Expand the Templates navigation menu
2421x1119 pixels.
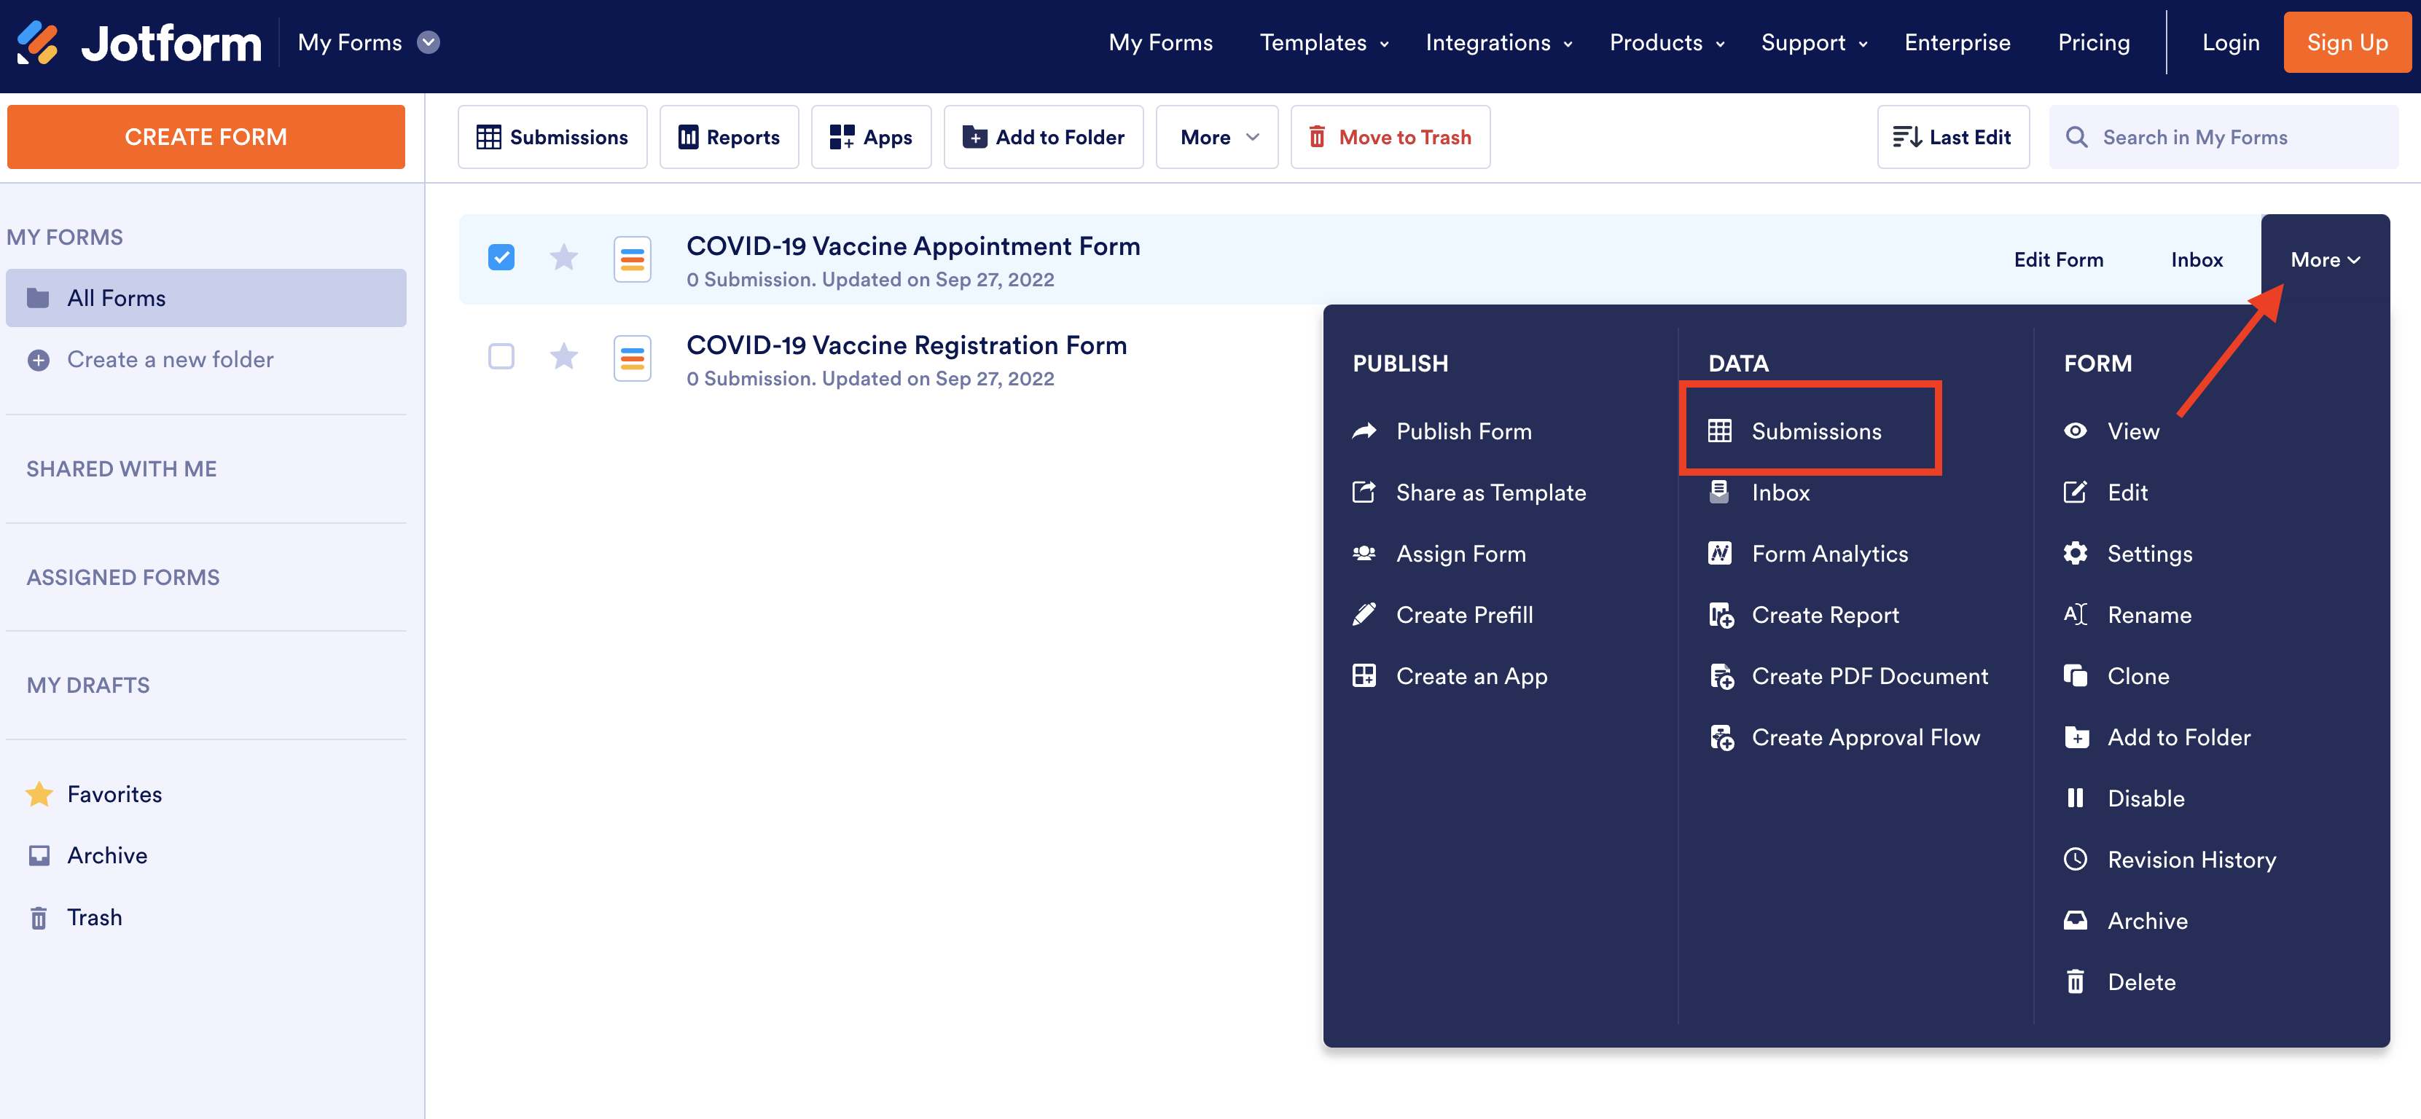(1323, 42)
